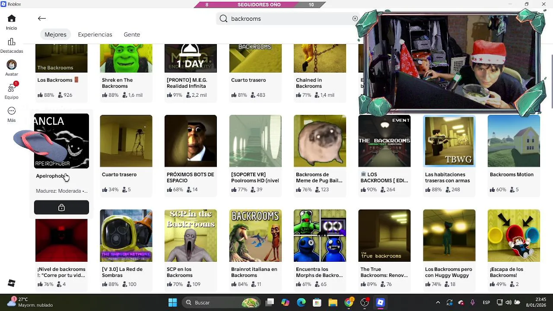Click into the backrooms search field
Screen dimensions: 553x311
pos(289,19)
